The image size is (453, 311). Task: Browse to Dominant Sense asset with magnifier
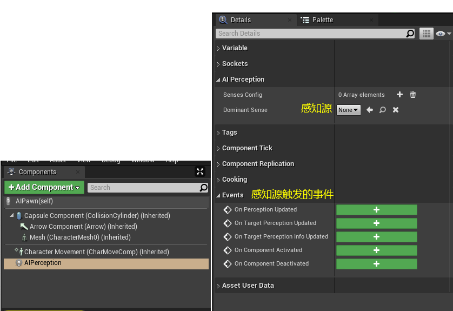coord(383,110)
